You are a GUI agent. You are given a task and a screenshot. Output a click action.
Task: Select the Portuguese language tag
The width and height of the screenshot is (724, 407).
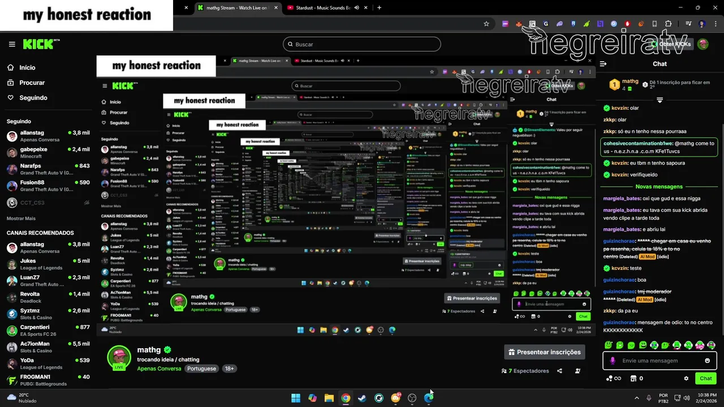pyautogui.click(x=202, y=369)
